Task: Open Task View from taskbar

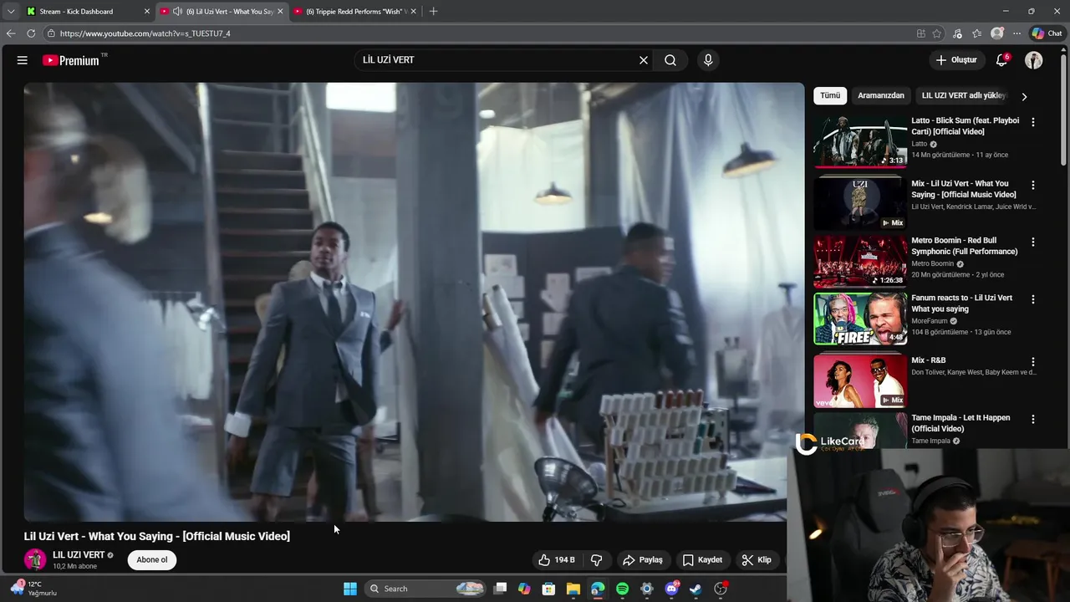Action: pyautogui.click(x=500, y=589)
